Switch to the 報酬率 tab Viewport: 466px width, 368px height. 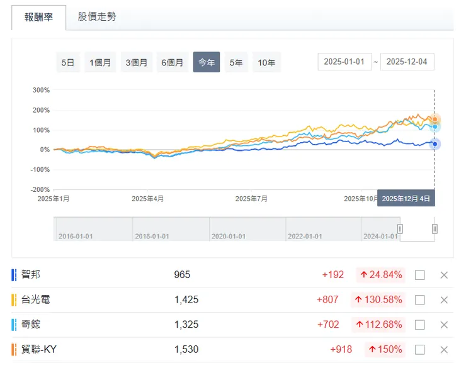click(38, 17)
